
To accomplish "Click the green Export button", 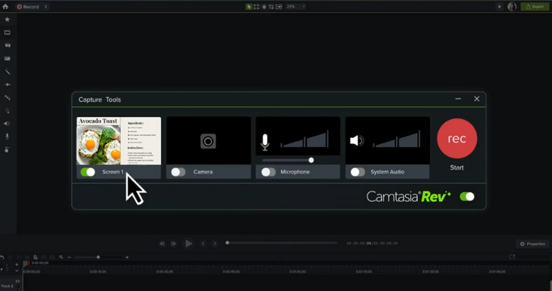I will [535, 7].
